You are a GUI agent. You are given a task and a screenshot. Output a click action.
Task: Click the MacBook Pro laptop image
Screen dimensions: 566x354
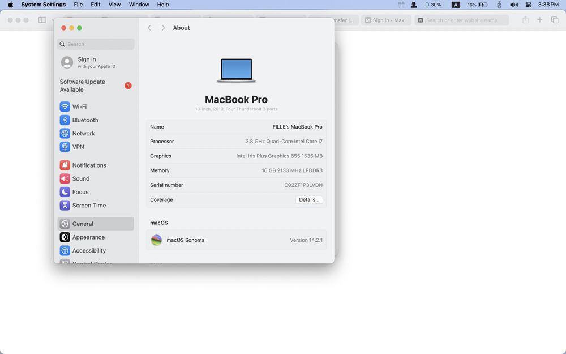pos(236,70)
